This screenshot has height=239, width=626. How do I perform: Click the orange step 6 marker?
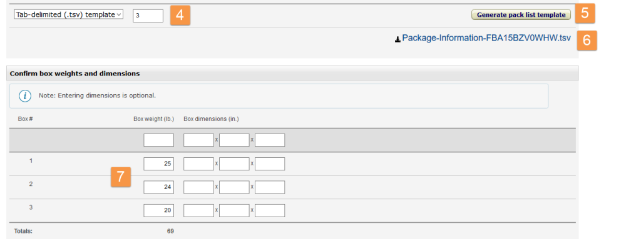coord(587,40)
